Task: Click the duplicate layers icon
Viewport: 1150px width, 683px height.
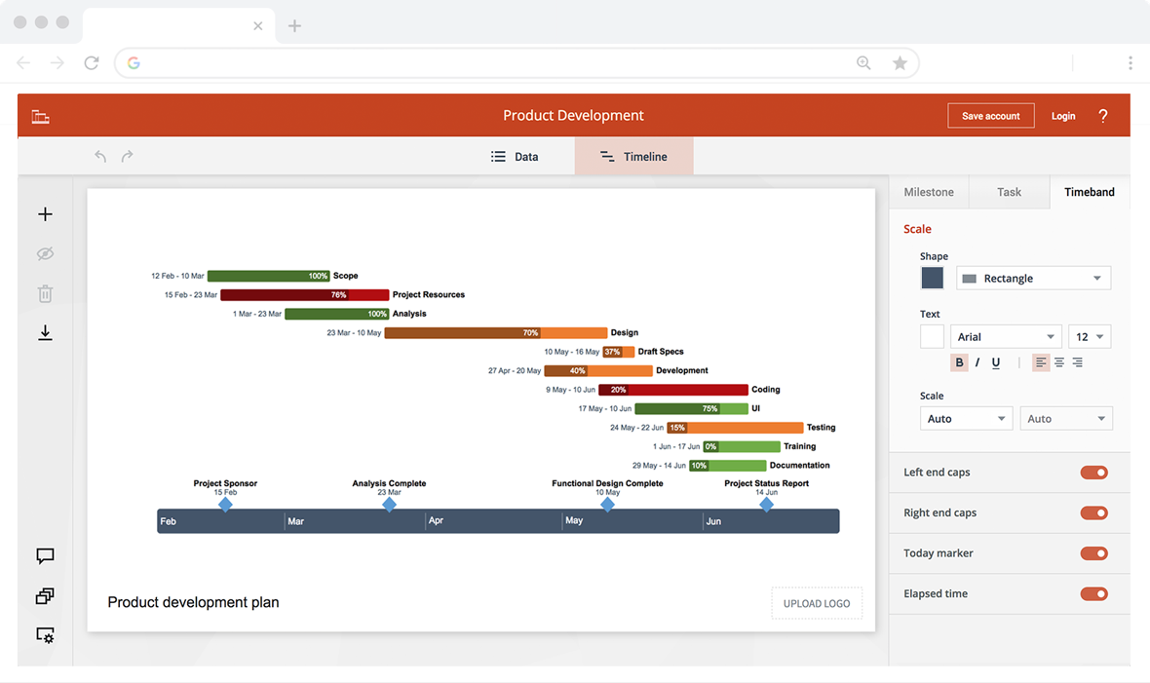Action: [45, 595]
